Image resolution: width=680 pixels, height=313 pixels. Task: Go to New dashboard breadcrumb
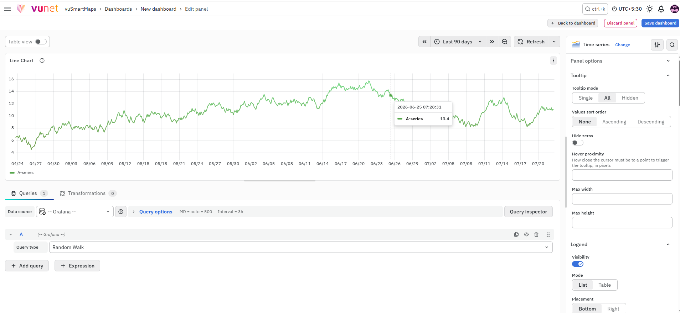159,9
